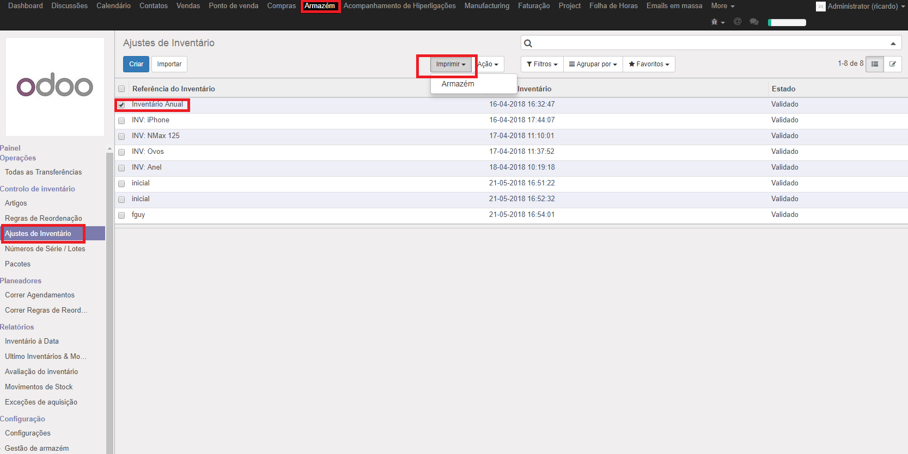Click the search magnifier icon
The height and width of the screenshot is (454, 908).
[x=528, y=43]
